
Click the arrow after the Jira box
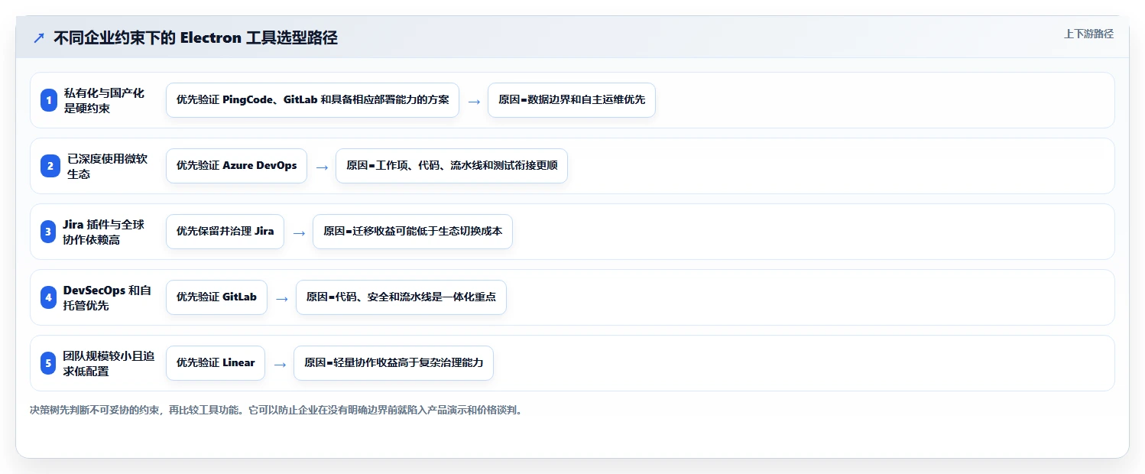coord(299,232)
